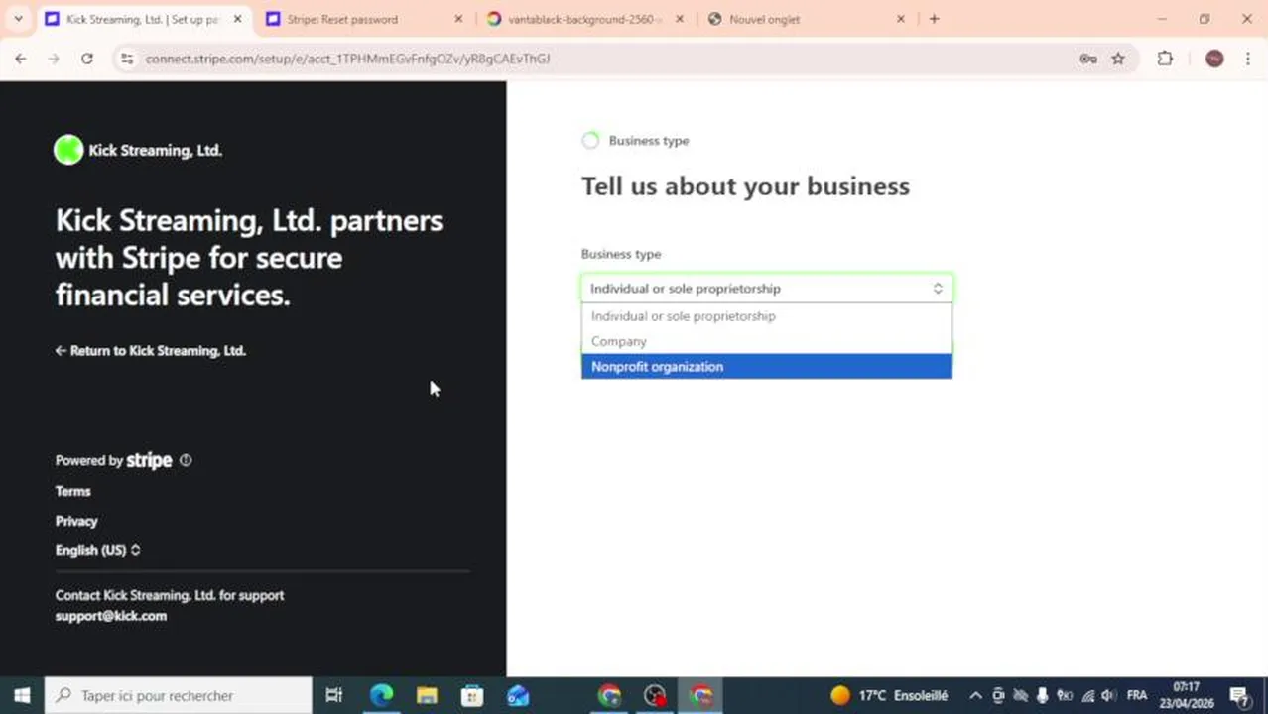
Task: Open the saved password key icon
Action: click(x=1088, y=59)
